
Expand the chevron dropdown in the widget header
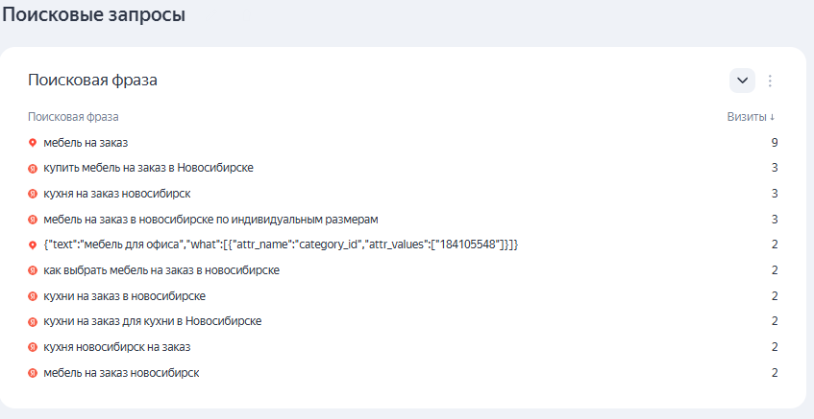coord(742,81)
